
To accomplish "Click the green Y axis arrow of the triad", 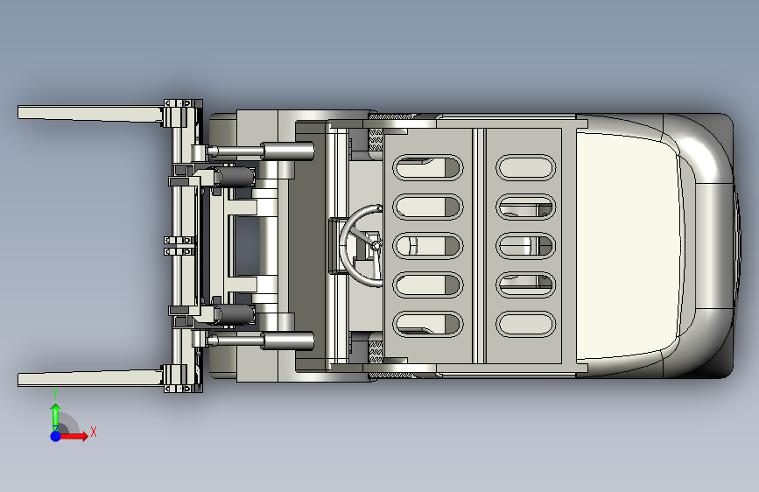I will tap(56, 416).
